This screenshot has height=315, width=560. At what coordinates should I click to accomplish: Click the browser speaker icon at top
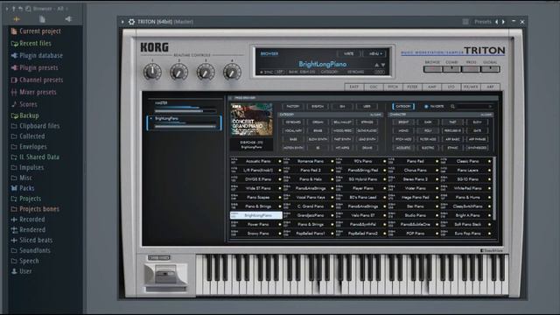click(x=68, y=19)
